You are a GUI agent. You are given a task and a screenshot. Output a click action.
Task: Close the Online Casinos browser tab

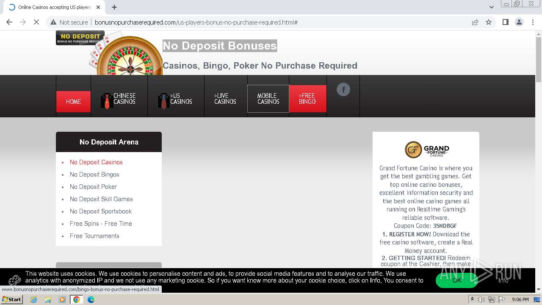pyautogui.click(x=98, y=7)
